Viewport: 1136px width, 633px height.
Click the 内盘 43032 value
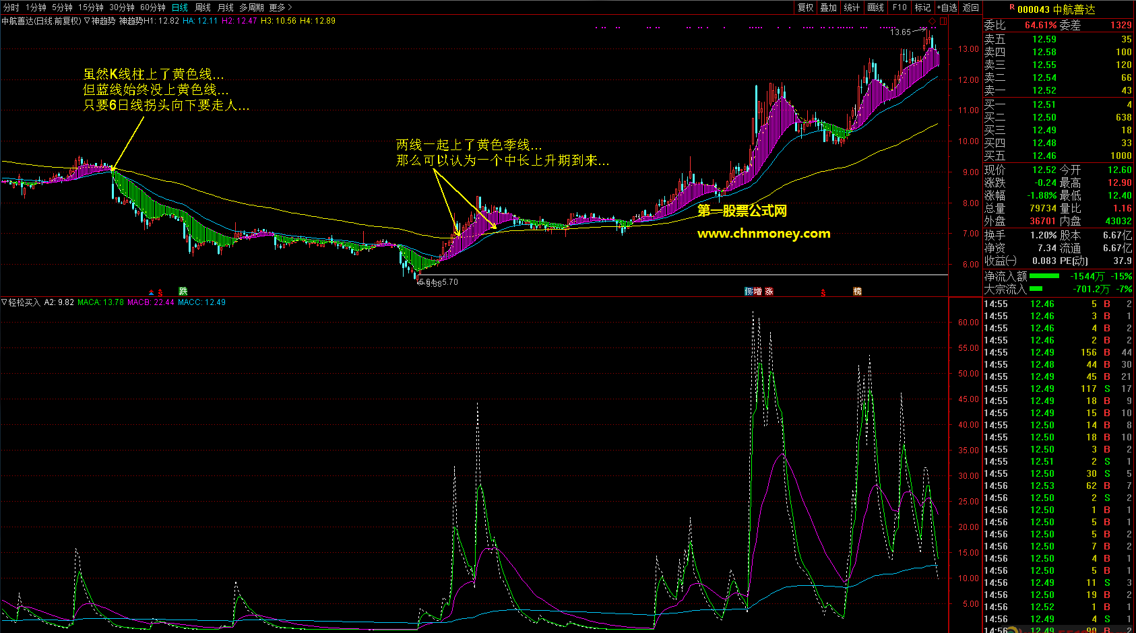click(x=1118, y=221)
